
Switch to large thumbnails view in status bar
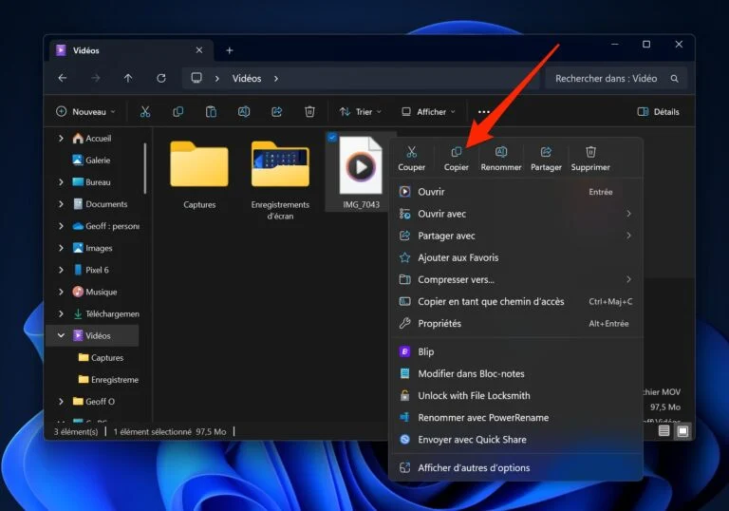(x=682, y=431)
